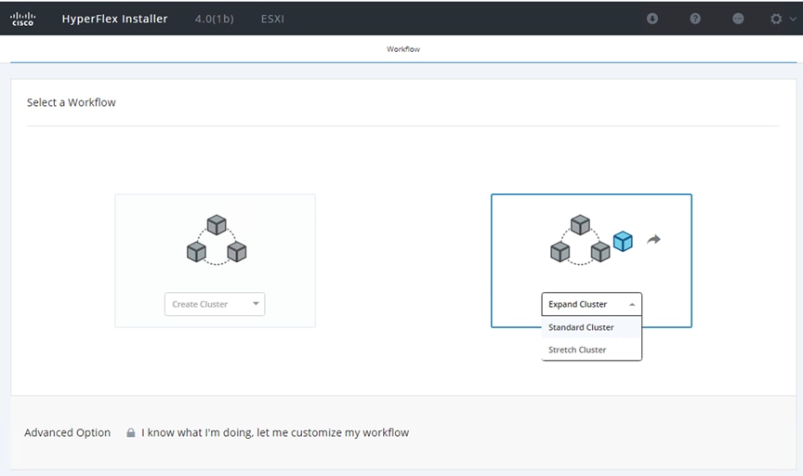Click the Cisco logo in the header

tap(22, 19)
